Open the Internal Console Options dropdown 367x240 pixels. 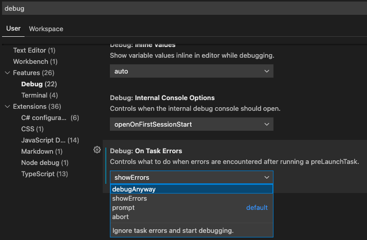pyautogui.click(x=192, y=124)
